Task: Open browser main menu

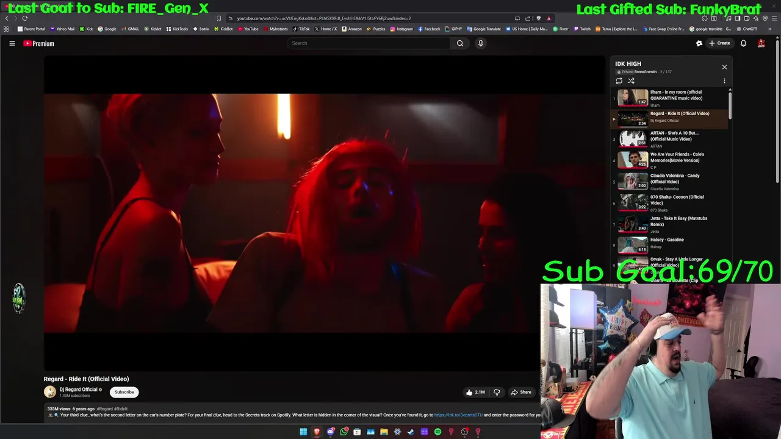Action: [x=774, y=18]
